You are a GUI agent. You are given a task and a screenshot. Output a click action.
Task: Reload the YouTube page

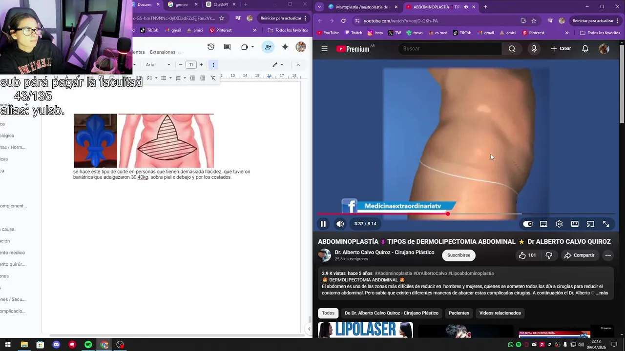[343, 21]
